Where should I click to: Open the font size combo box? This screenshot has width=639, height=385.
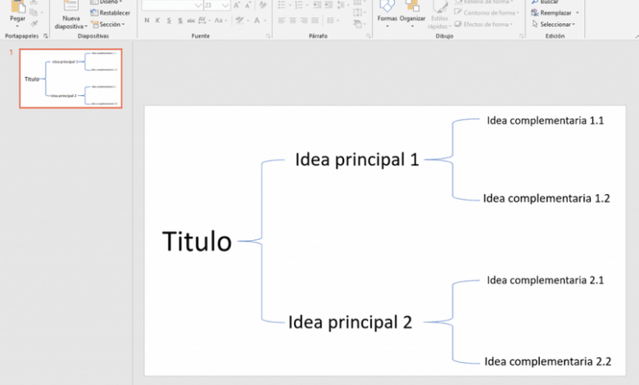[x=217, y=5]
